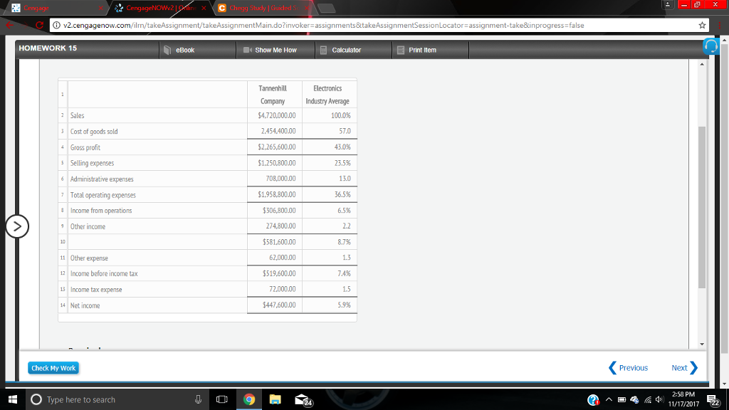Image resolution: width=729 pixels, height=410 pixels.
Task: Click the Net income label
Action: [85, 305]
